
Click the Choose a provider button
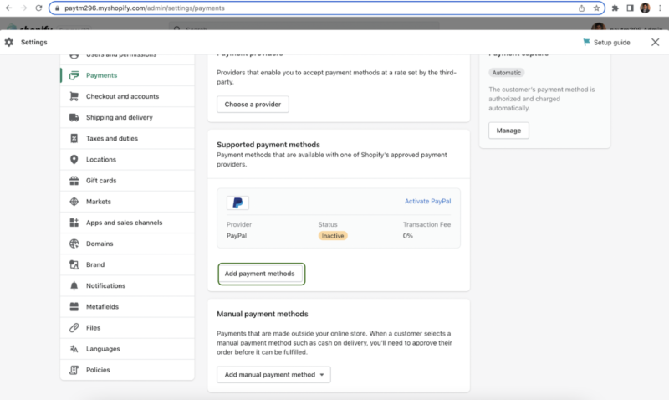pyautogui.click(x=253, y=104)
